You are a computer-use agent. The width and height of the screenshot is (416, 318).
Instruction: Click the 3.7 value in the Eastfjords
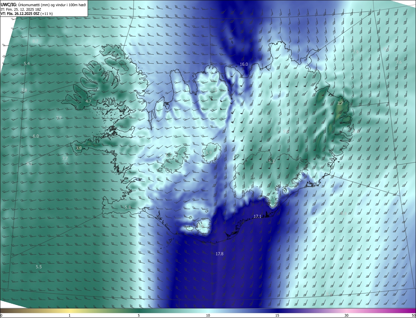(340, 103)
